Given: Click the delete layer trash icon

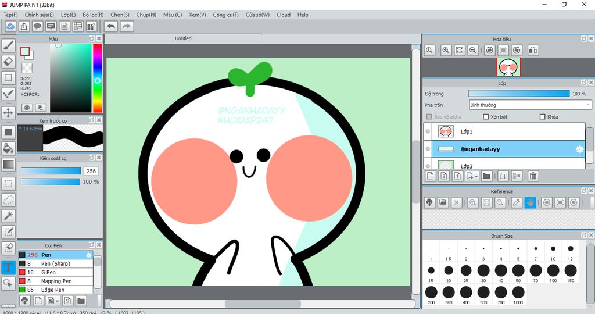Looking at the screenshot, I should click(533, 176).
